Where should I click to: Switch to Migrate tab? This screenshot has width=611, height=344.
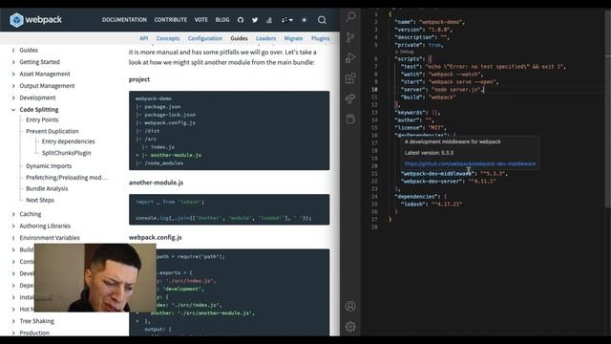point(293,38)
